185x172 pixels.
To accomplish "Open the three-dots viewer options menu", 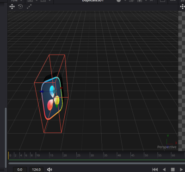I will [173, 1].
